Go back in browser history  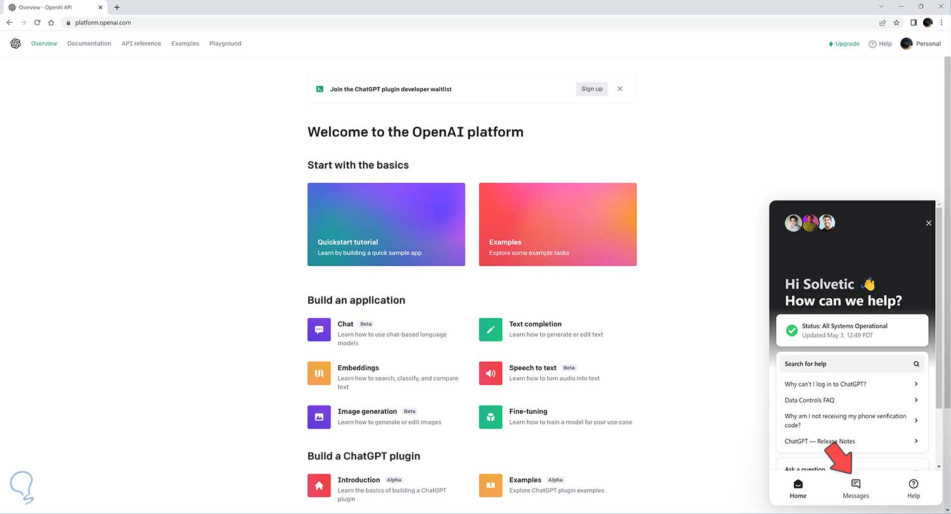pos(10,22)
